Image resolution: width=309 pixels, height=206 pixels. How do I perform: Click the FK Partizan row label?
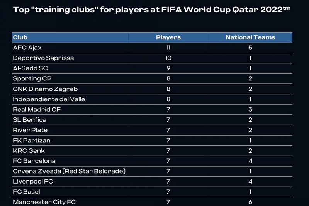pos(32,140)
